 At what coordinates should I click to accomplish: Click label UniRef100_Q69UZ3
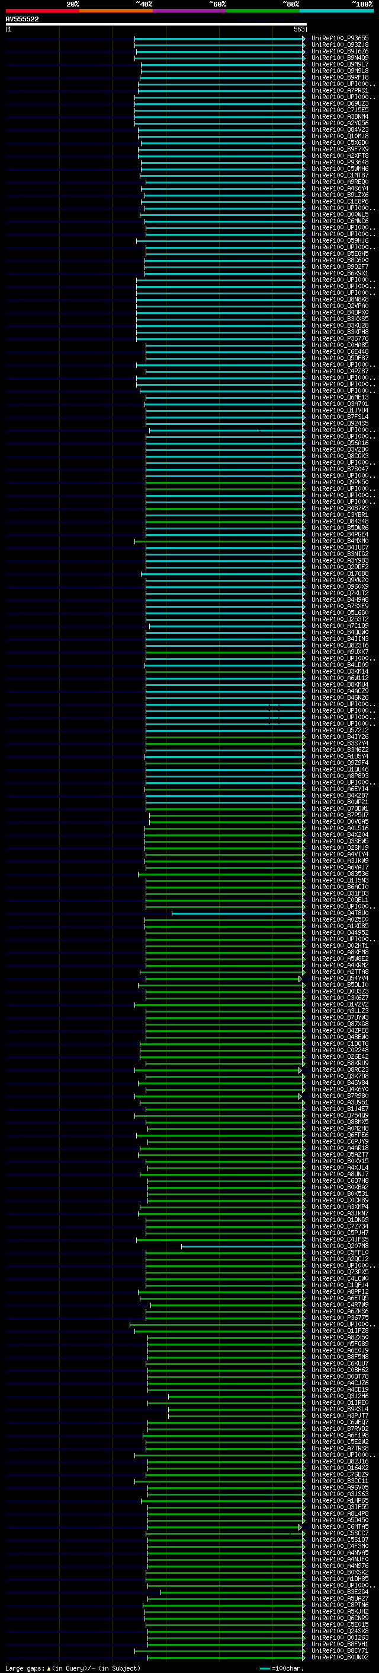click(340, 103)
